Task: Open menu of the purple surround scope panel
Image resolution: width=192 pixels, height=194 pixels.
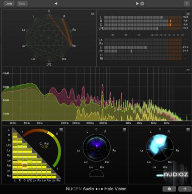Action: tap(124, 130)
